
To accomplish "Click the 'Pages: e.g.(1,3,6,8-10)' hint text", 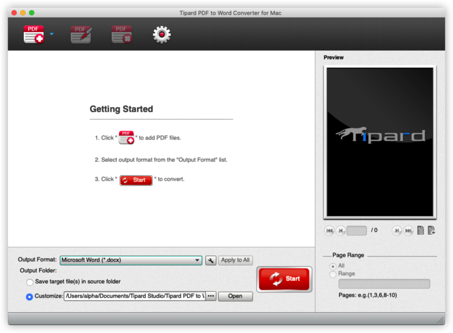I will tap(367, 295).
